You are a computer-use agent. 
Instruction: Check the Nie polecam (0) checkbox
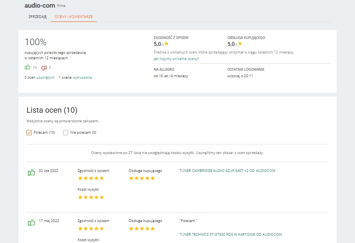click(66, 133)
